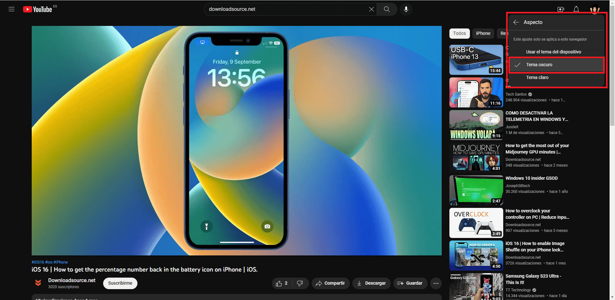The height and width of the screenshot is (300, 615).
Task: Open the iOS 16 Image Shuffle thumbnail
Action: [x=476, y=256]
